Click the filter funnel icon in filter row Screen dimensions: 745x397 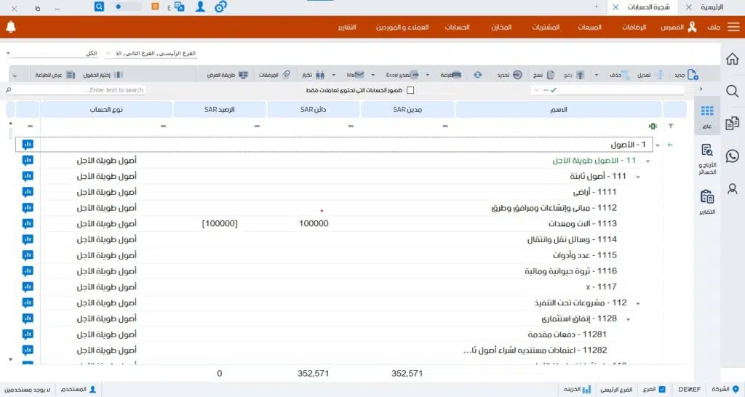(x=670, y=126)
